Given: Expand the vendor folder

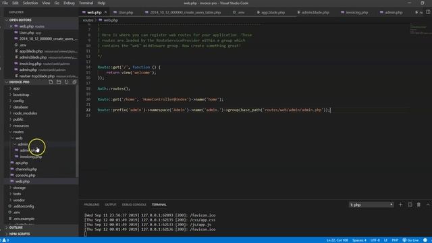Looking at the screenshot, I should (x=19, y=200).
